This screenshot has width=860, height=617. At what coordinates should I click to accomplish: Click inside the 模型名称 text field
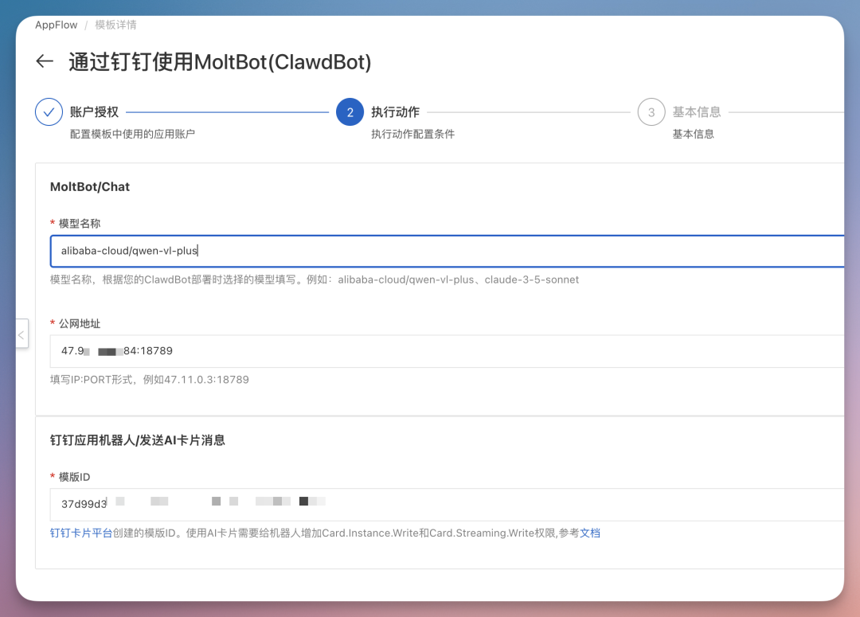(319, 251)
